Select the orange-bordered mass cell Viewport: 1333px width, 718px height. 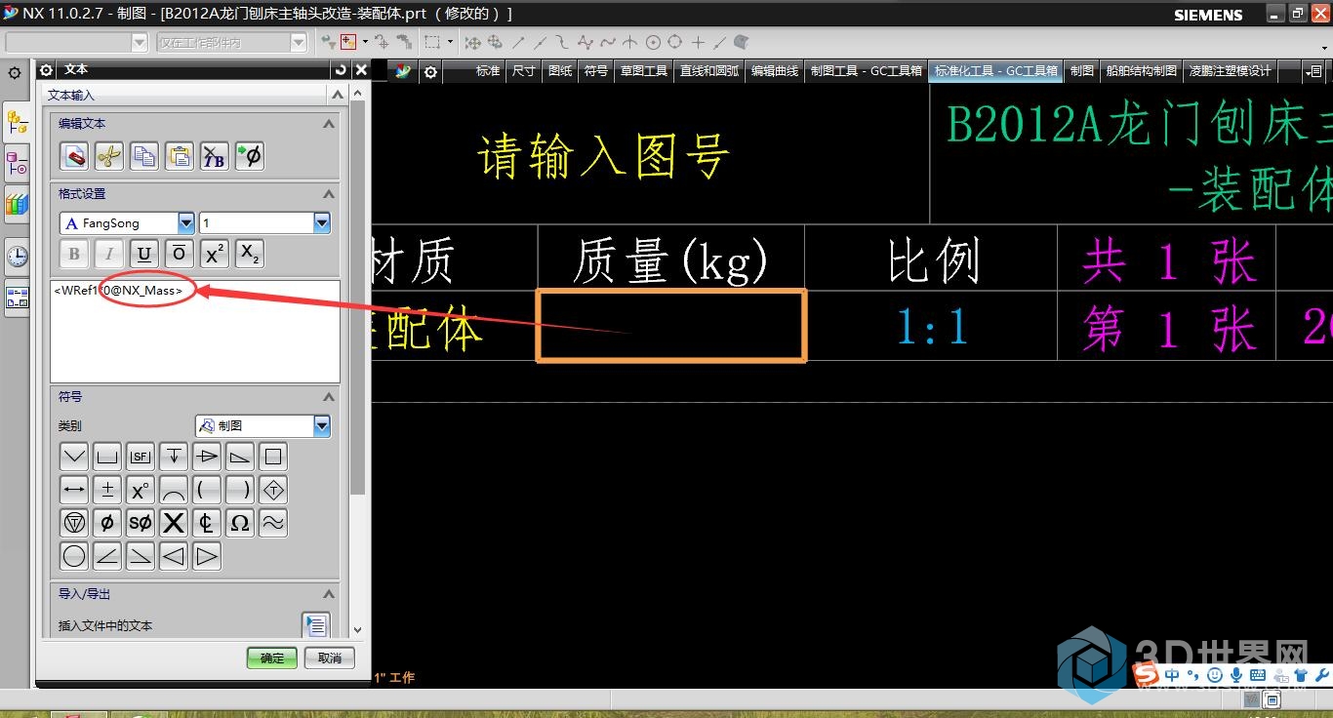(x=671, y=326)
